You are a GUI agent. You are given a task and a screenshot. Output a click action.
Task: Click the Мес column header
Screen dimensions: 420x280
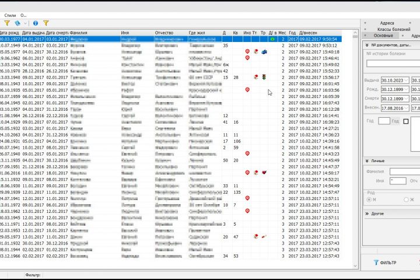pos(282,33)
